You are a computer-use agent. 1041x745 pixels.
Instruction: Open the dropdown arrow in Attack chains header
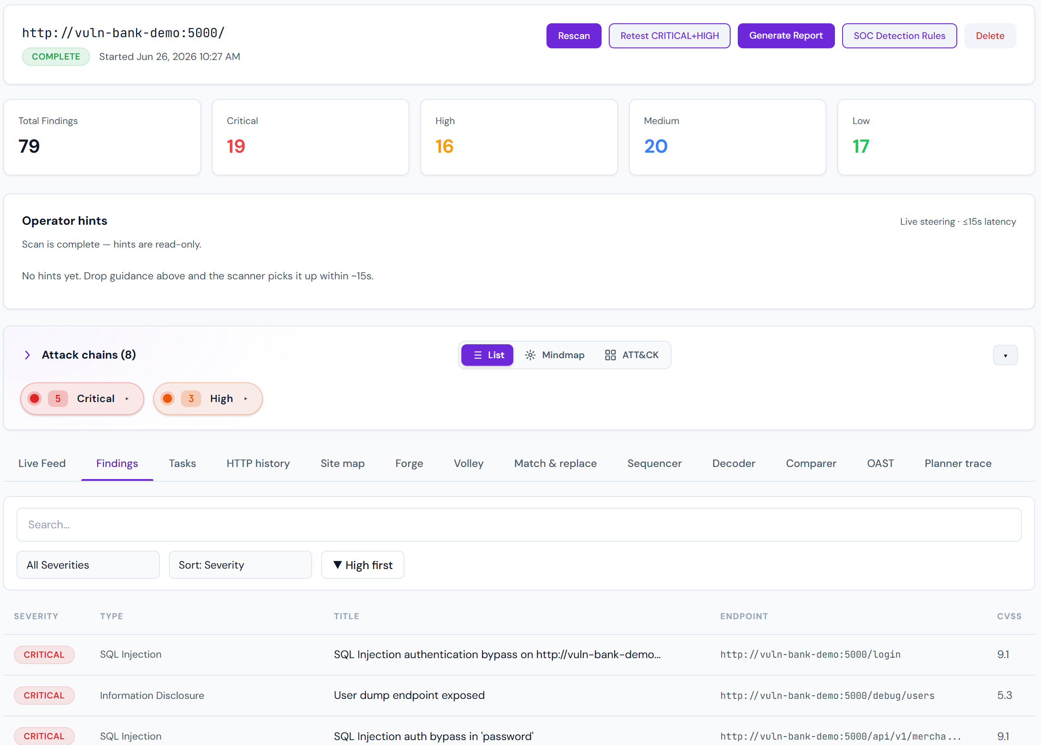[1005, 355]
